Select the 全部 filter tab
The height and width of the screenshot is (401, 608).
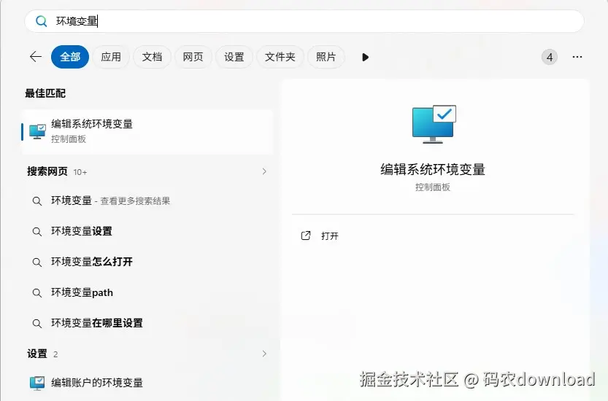70,57
